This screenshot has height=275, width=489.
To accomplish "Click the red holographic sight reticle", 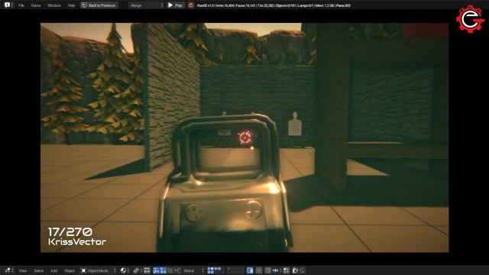I will [x=245, y=137].
